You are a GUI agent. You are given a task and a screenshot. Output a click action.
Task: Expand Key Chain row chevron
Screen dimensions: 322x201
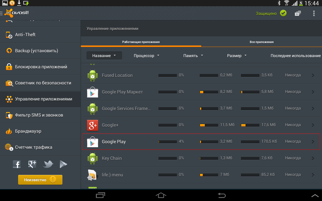(313, 158)
